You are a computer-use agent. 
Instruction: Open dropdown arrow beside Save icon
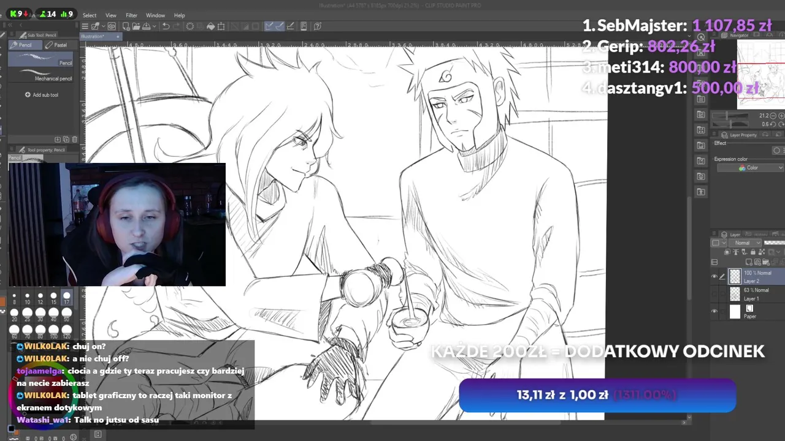pos(155,26)
